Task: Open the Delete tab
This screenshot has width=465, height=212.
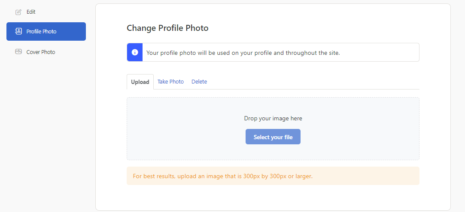Action: pos(199,82)
